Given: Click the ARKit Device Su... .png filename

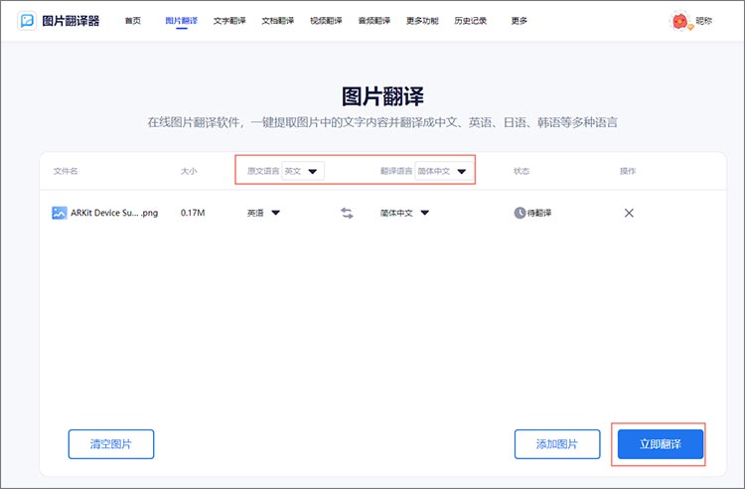Looking at the screenshot, I should pos(114,213).
